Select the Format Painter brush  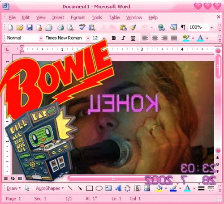pos(133,28)
